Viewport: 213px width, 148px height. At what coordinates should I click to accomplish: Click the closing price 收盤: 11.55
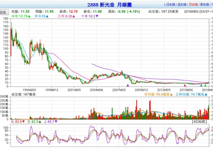pos(20,12)
